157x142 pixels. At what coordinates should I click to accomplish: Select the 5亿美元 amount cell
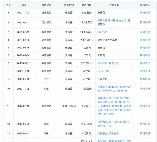pos(87,133)
